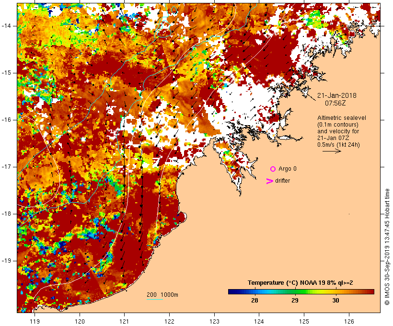Screen dimensions: 393x326
Task: Click the time text 07:56Z
Action: tap(335, 103)
